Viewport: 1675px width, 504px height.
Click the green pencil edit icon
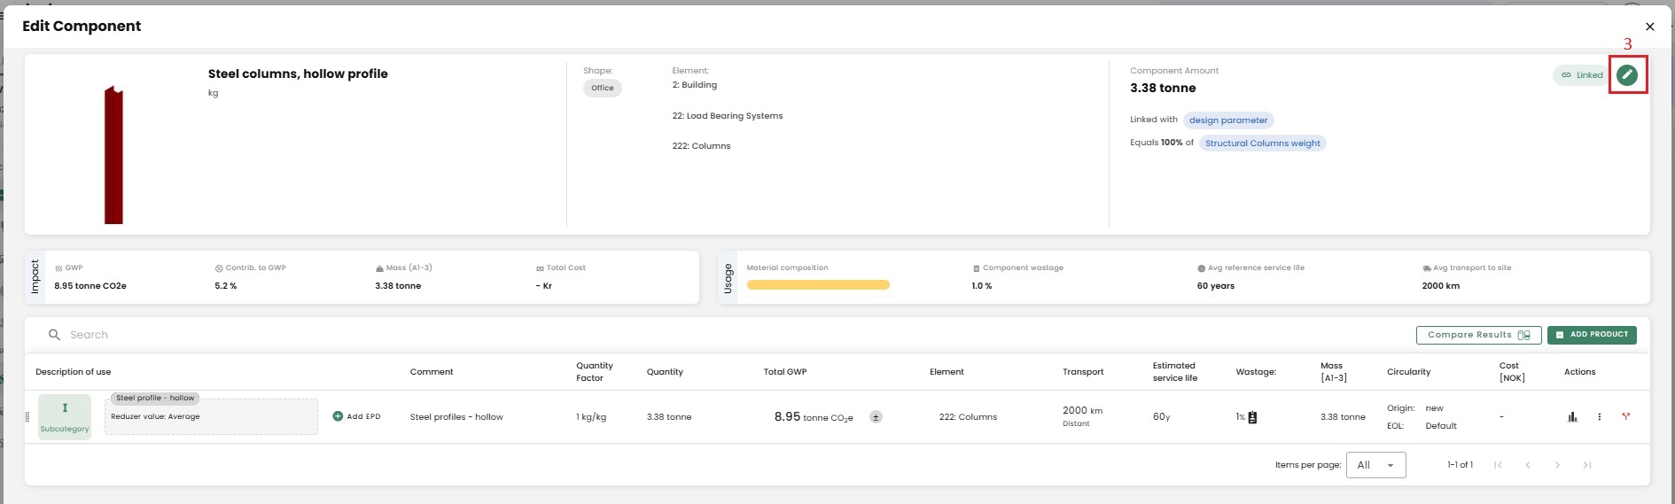coord(1626,75)
